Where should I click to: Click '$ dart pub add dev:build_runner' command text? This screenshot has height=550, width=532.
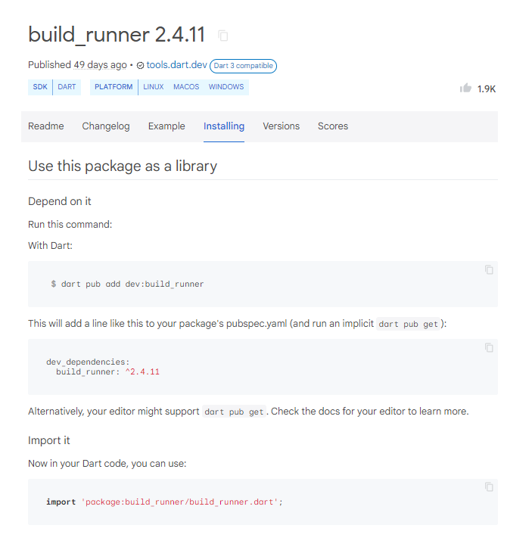127,284
